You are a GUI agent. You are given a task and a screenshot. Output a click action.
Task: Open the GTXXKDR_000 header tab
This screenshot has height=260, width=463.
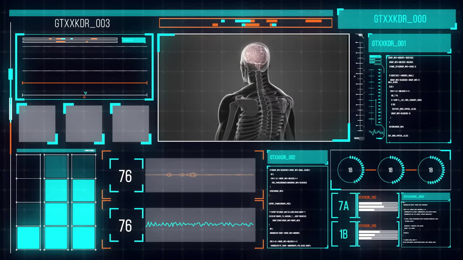396,19
